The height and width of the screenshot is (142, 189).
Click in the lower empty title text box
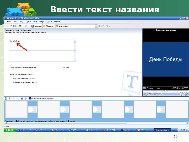point(41,56)
